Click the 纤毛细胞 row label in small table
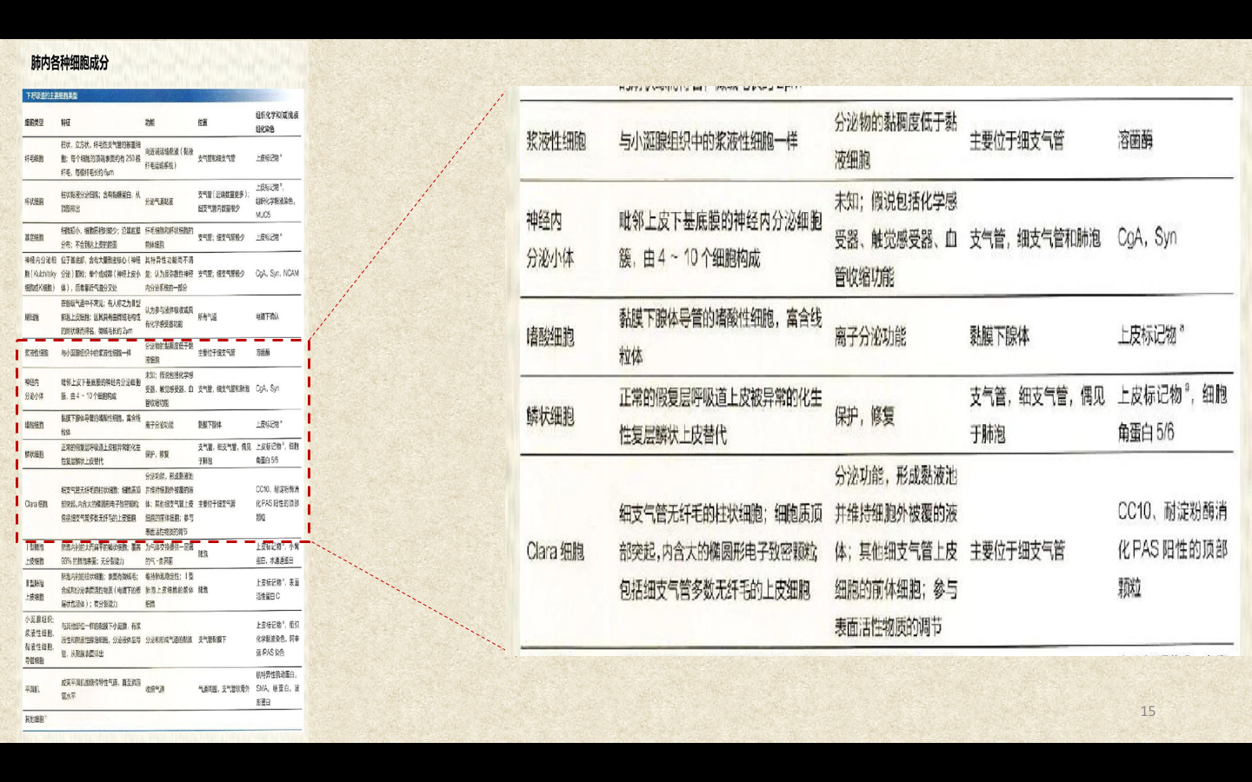The height and width of the screenshot is (782, 1252). 34,159
